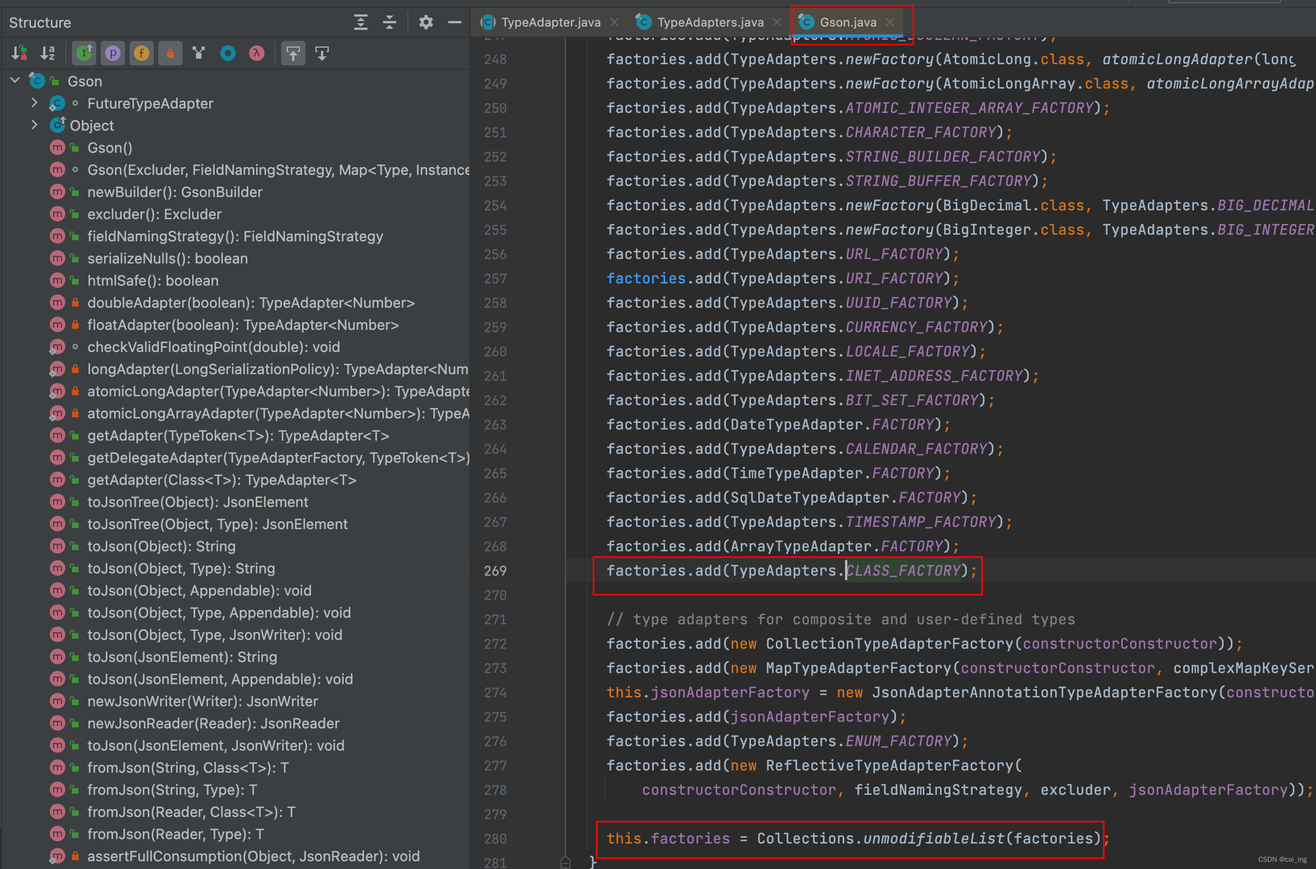Viewport: 1316px width, 869px height.
Task: Click URI_FACTORY on line 257
Action: (x=894, y=278)
